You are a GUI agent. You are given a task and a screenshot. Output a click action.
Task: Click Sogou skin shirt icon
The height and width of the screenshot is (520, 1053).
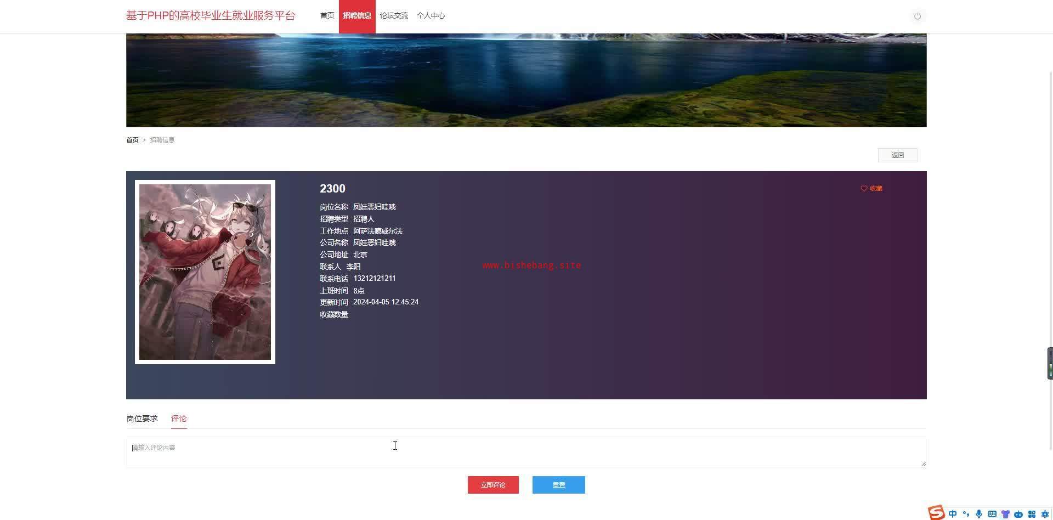coord(1005,514)
